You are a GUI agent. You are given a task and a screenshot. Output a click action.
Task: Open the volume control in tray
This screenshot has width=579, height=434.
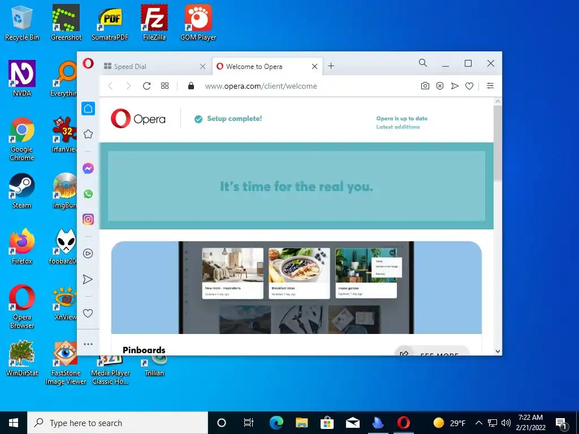pos(506,423)
